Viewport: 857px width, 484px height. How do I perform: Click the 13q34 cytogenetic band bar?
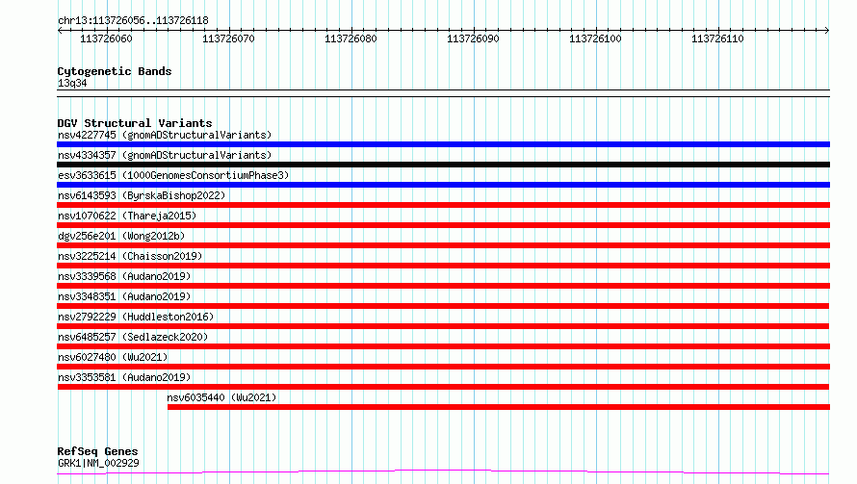(x=443, y=93)
